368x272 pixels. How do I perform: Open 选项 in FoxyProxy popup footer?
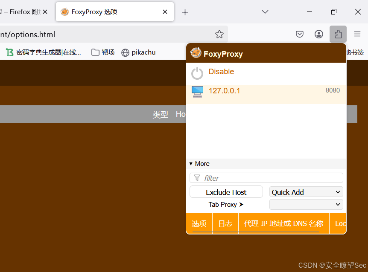coord(199,223)
